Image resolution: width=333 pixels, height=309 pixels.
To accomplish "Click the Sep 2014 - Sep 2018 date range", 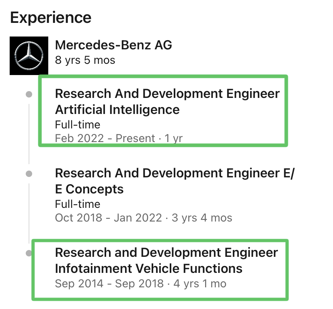I will [109, 284].
